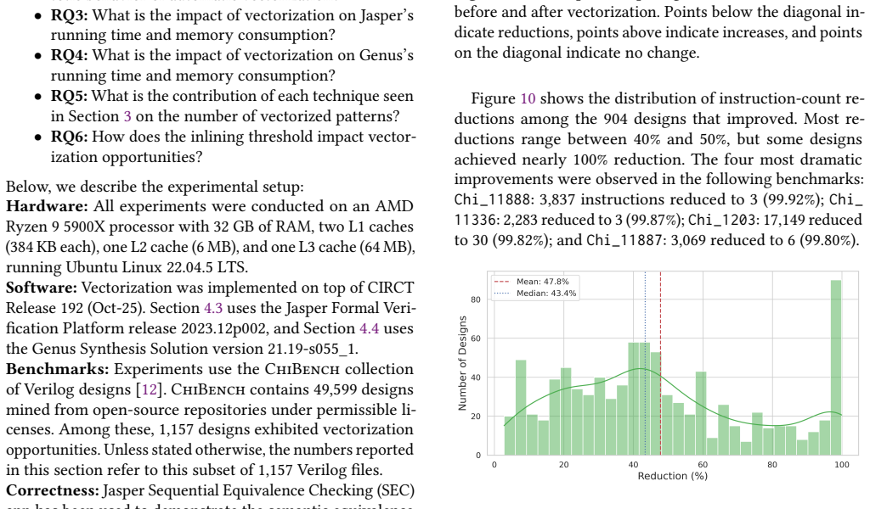Click the version text '21.19-s055_1'

pyautogui.click(x=311, y=349)
